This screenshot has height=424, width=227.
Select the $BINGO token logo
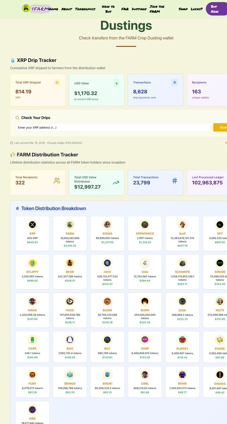(70, 375)
